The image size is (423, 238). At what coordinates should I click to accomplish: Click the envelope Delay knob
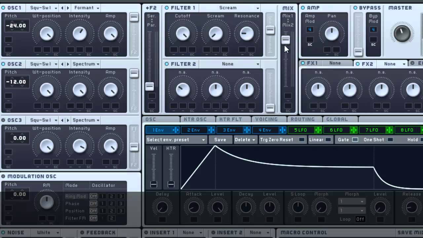162,207
